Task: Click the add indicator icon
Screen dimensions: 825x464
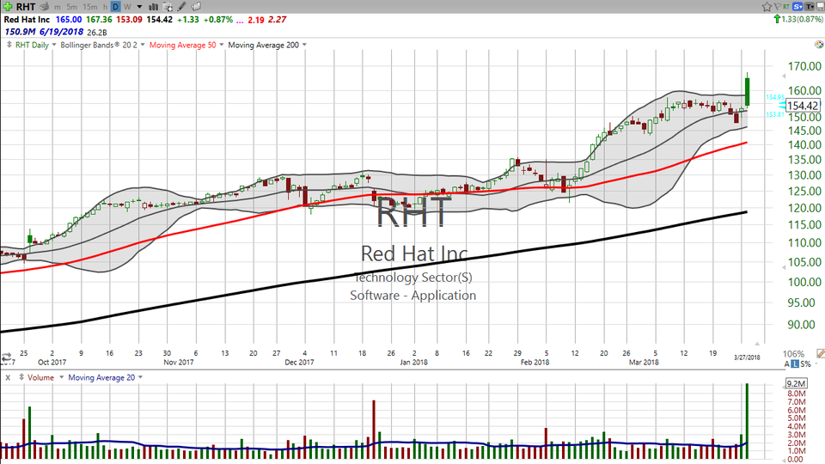Action: 168,7
